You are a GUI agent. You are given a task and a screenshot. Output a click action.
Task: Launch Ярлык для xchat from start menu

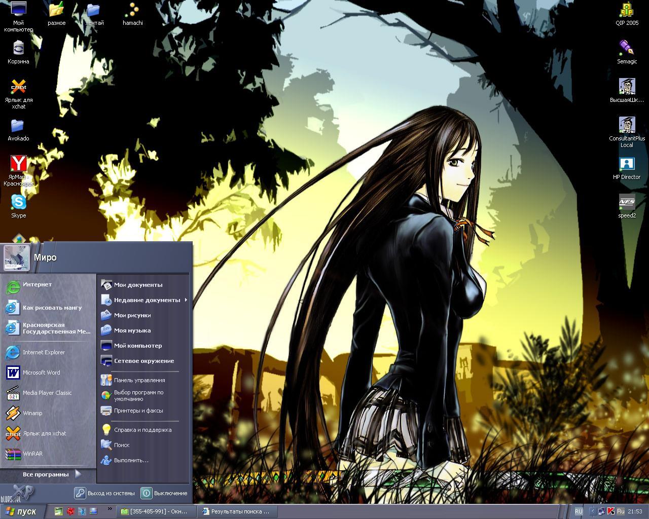[x=48, y=433]
